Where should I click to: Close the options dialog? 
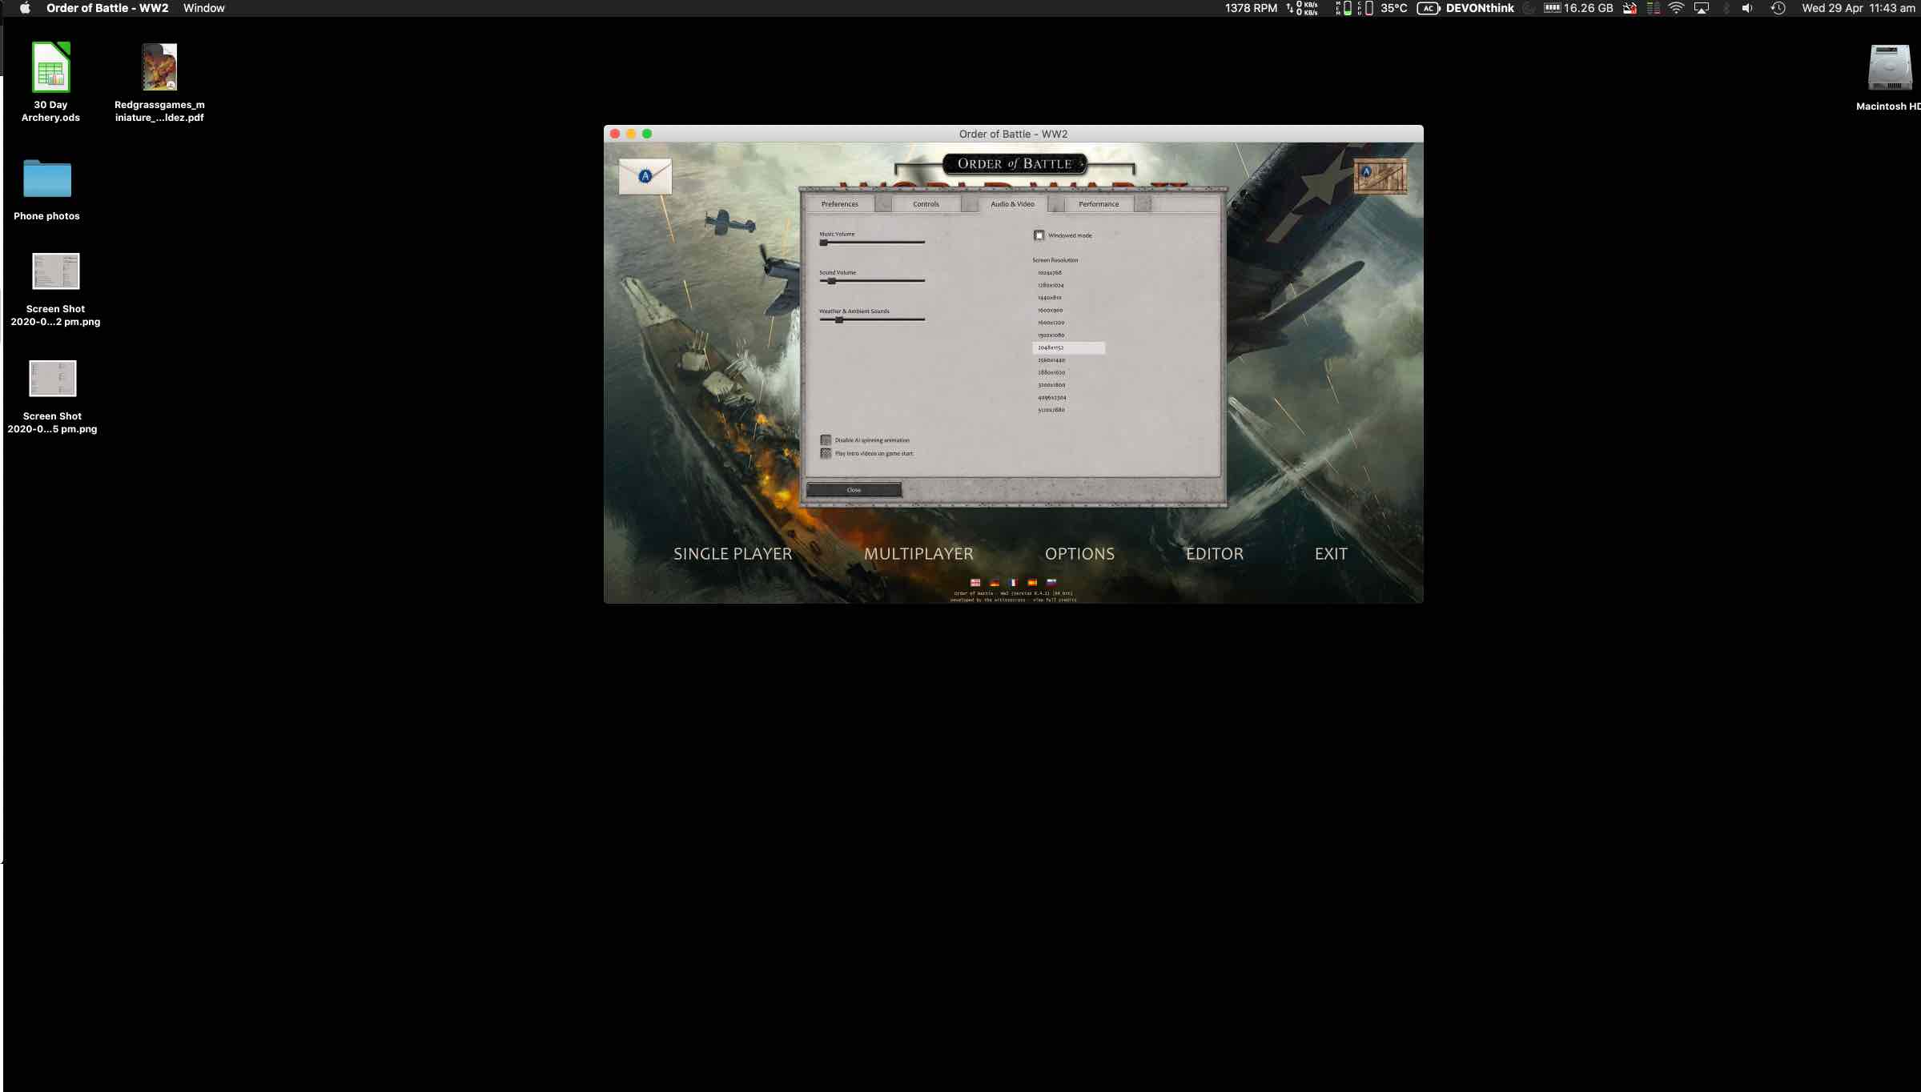(x=854, y=489)
